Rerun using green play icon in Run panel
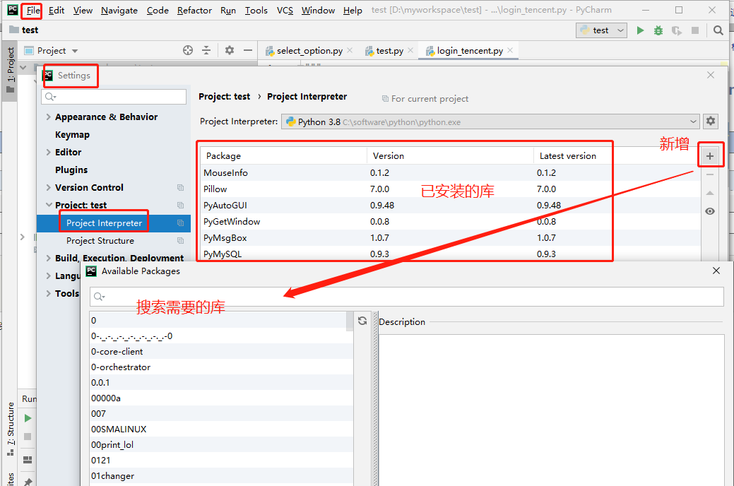This screenshot has width=734, height=486. click(28, 418)
